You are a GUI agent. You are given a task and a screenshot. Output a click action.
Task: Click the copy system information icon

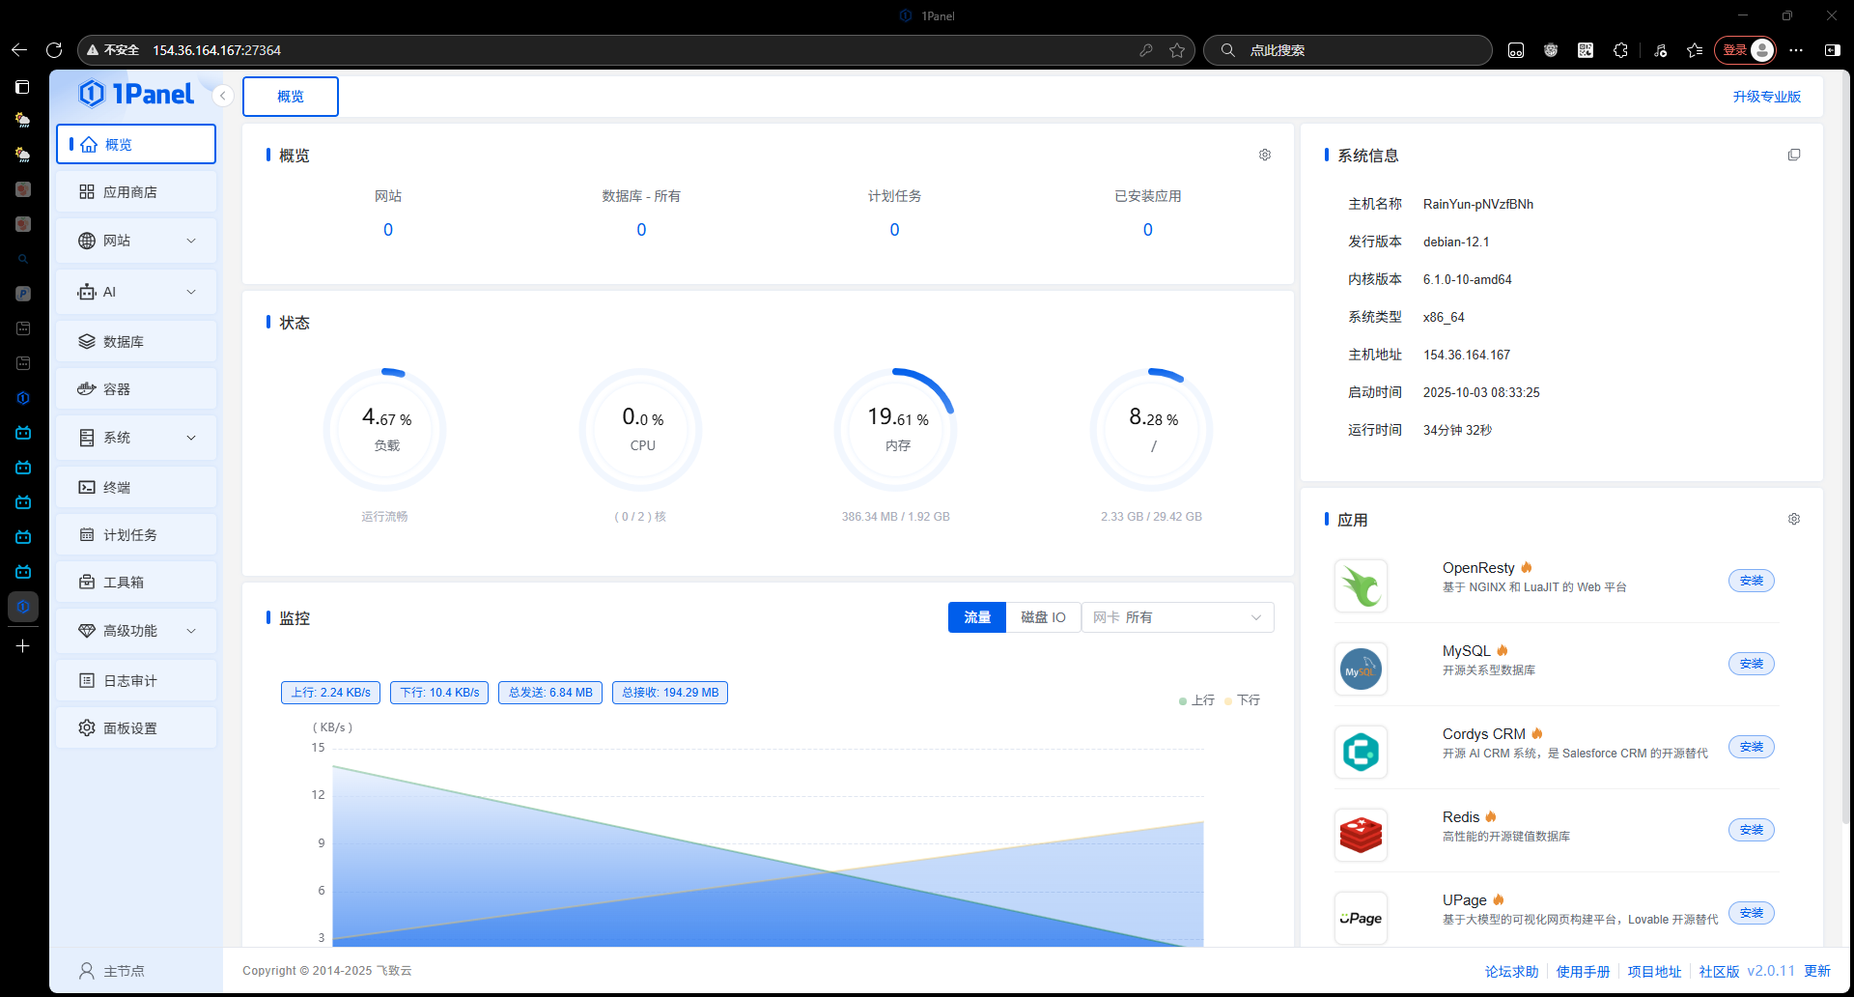[x=1794, y=155]
